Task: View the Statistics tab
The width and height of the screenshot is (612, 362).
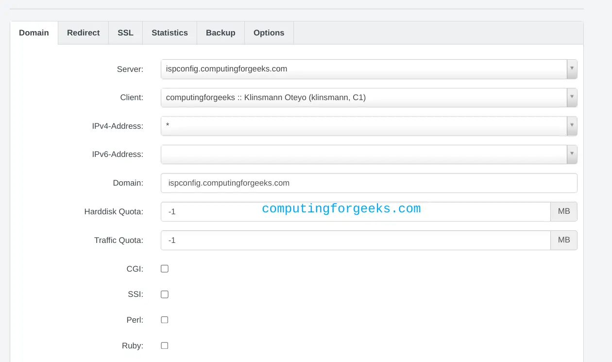Action: [169, 33]
